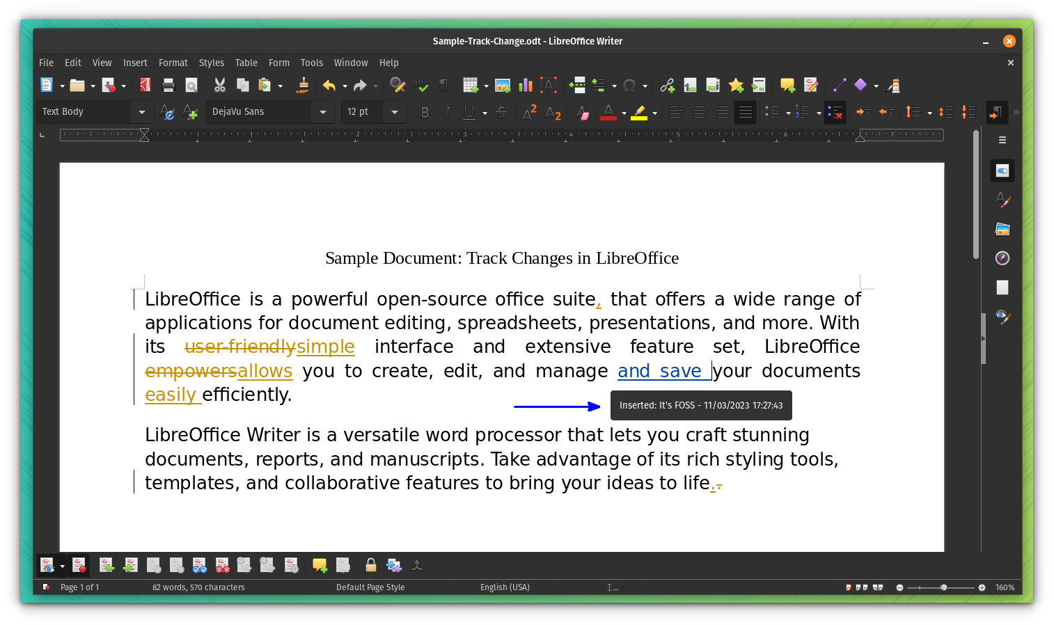Insert a text box
The height and width of the screenshot is (625, 1054).
pyautogui.click(x=549, y=85)
